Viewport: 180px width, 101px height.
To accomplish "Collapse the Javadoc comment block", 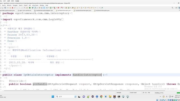I will [2, 26].
